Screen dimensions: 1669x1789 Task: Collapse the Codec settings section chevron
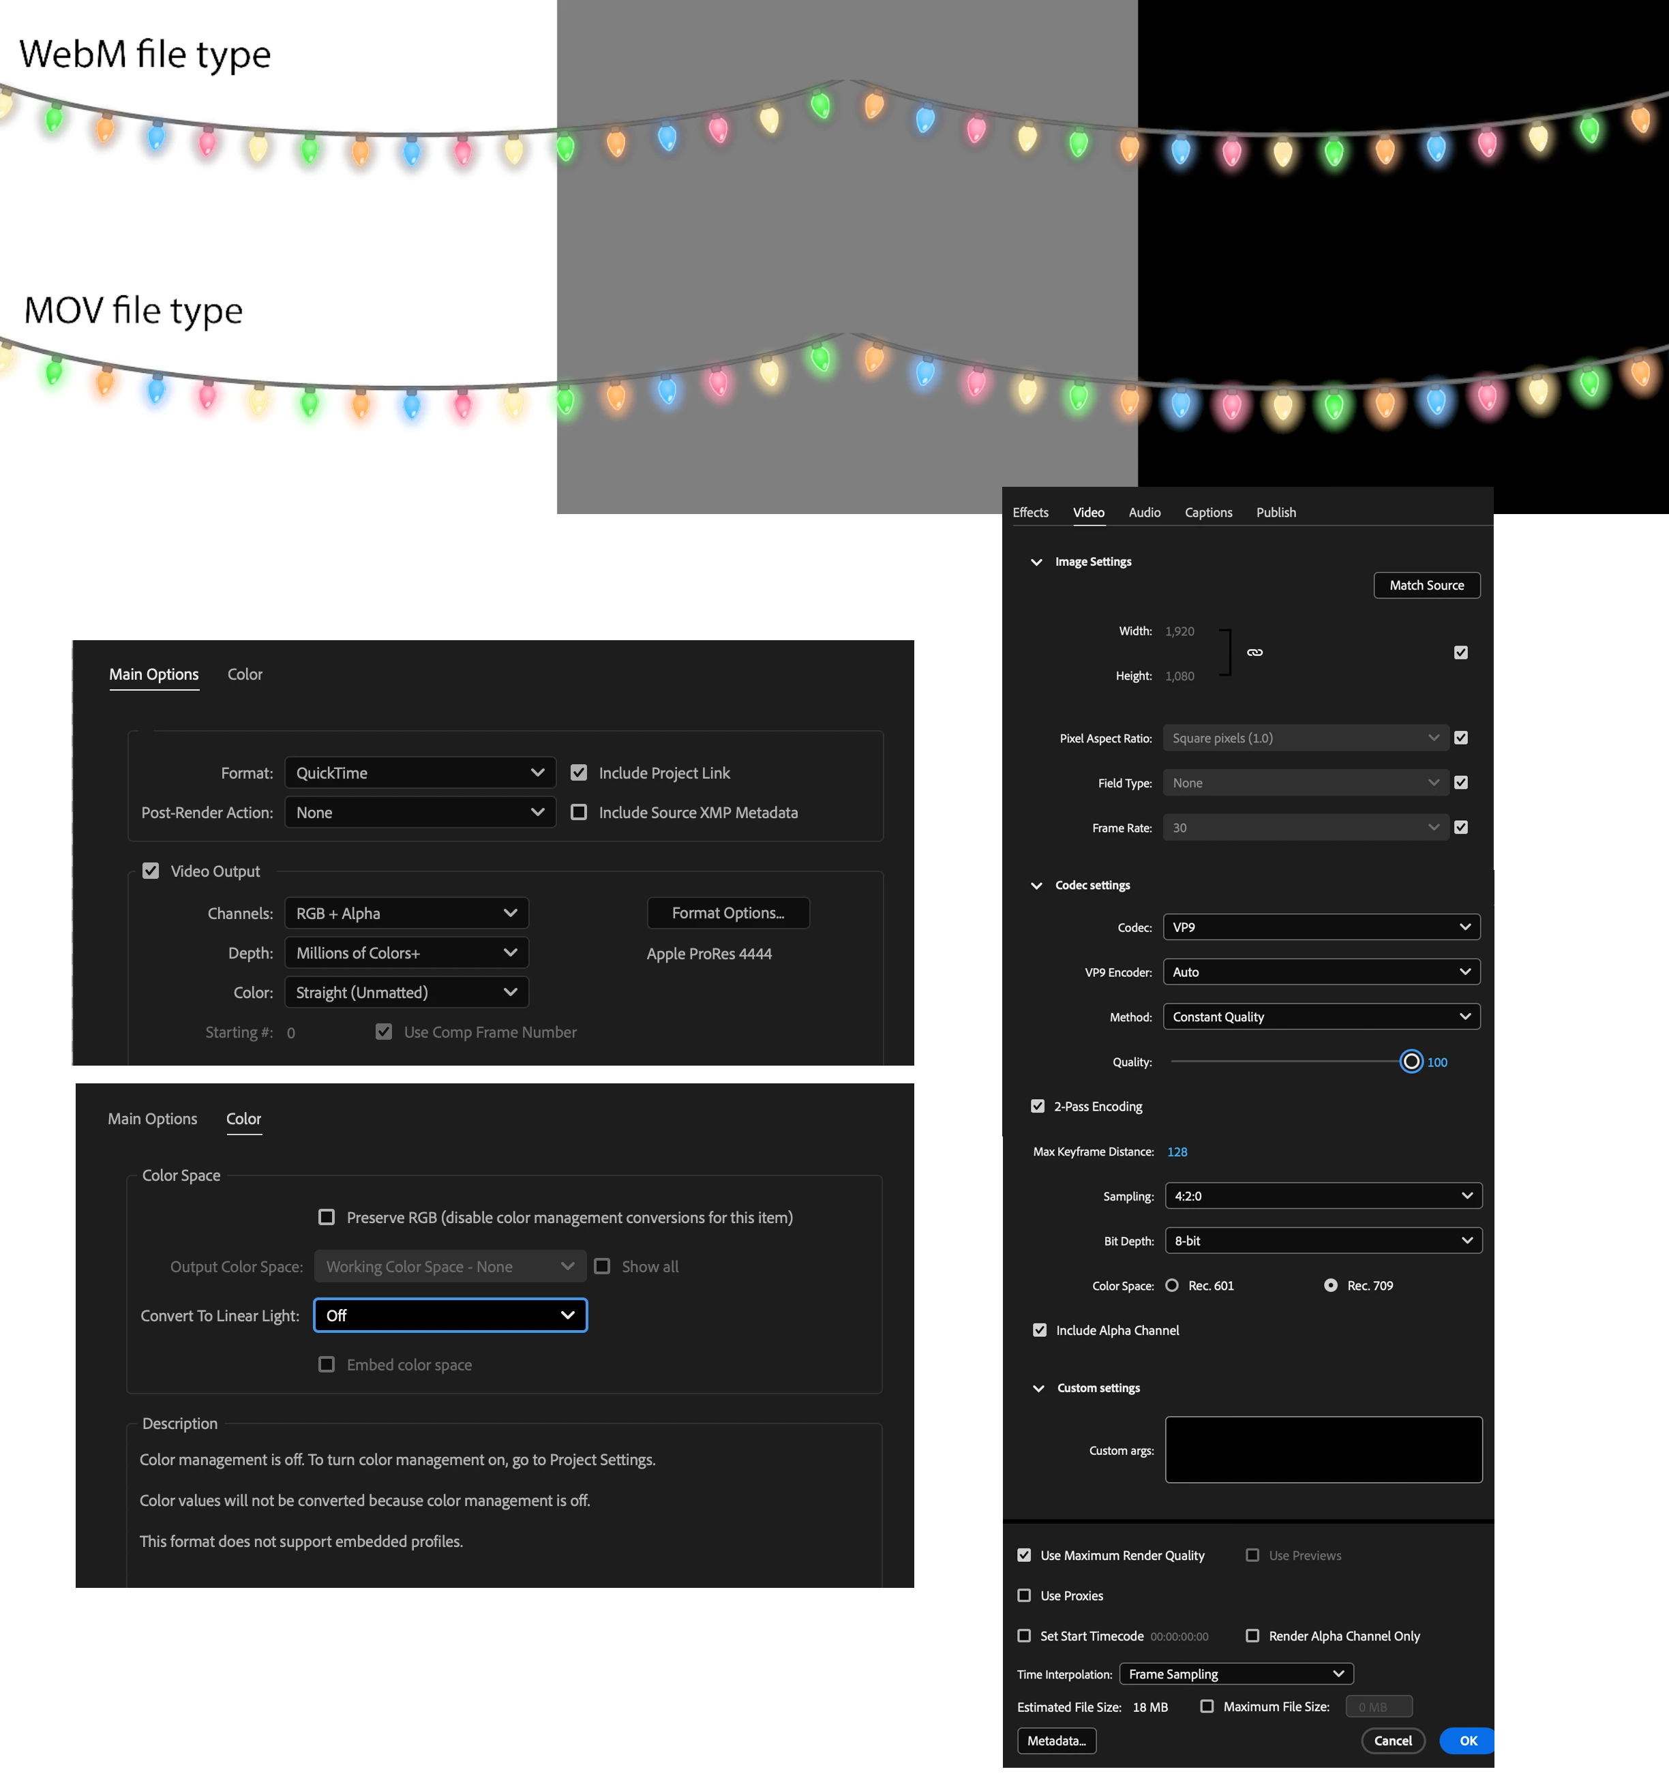tap(1036, 886)
